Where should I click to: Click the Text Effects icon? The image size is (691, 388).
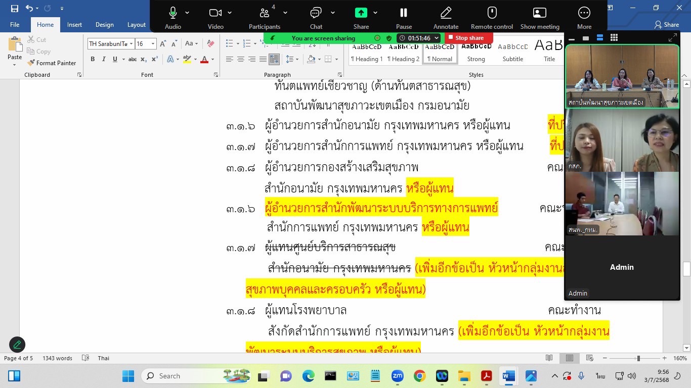tap(170, 59)
